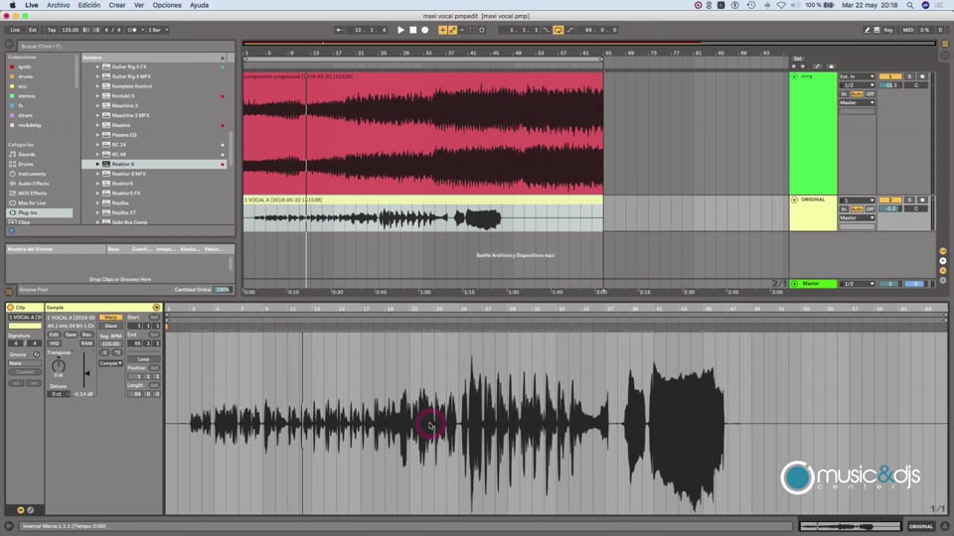Click the Punch-In switch icon
The height and width of the screenshot is (536, 954).
point(547,30)
